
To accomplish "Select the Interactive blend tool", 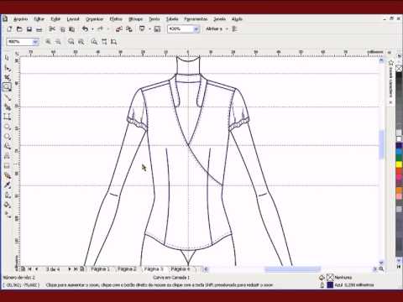I will pos(7,175).
